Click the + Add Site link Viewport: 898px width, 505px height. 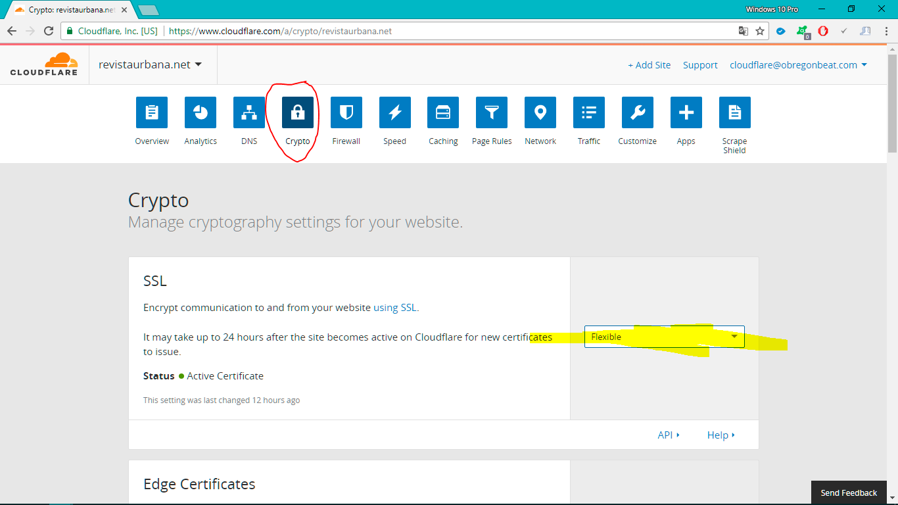click(650, 65)
